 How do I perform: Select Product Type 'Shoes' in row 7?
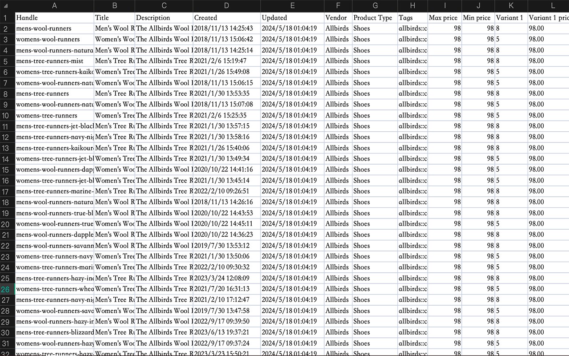375,83
